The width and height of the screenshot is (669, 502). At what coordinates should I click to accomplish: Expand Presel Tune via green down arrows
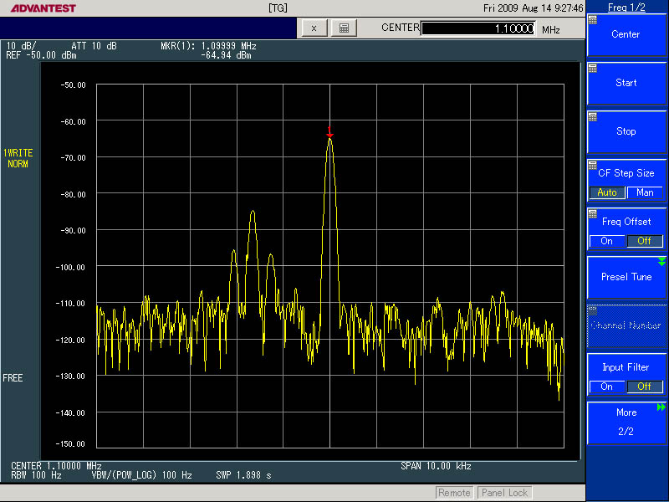pos(661,262)
